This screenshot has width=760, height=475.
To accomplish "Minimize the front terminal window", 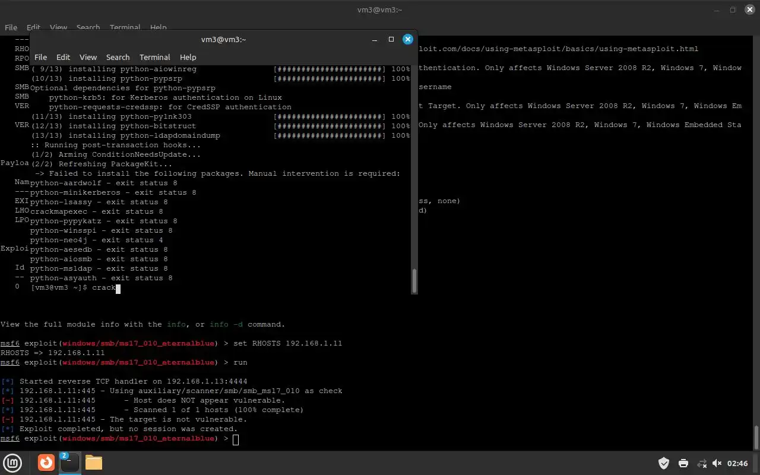I will [375, 39].
